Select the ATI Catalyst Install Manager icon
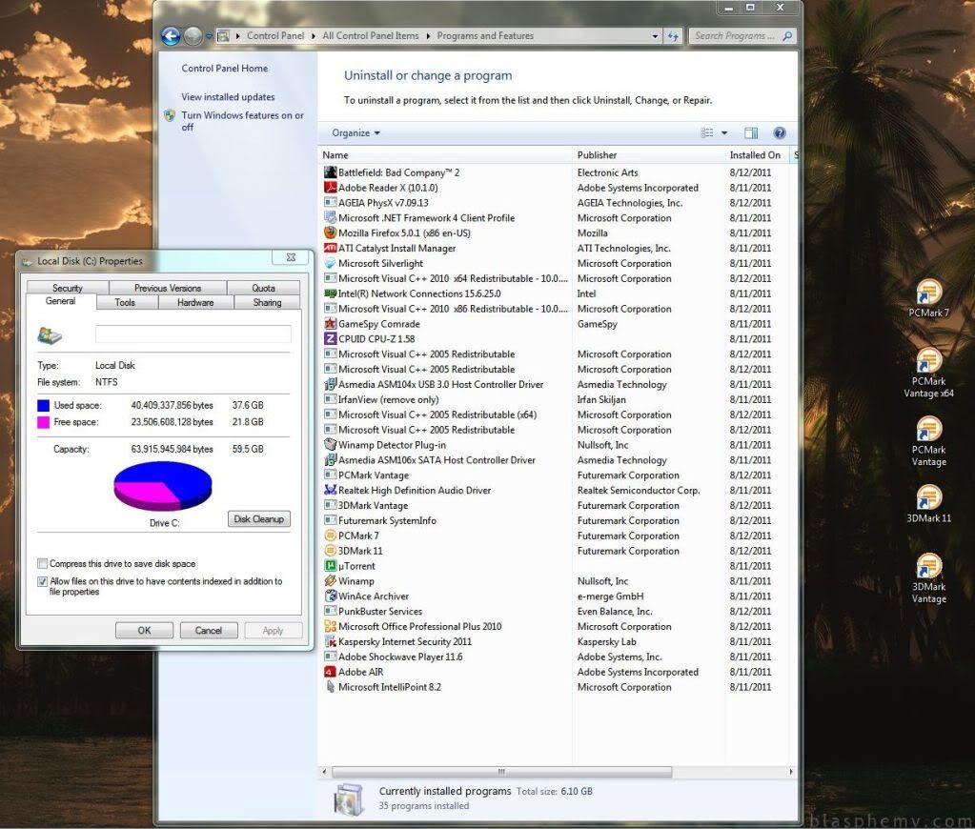975x829 pixels. 330,248
